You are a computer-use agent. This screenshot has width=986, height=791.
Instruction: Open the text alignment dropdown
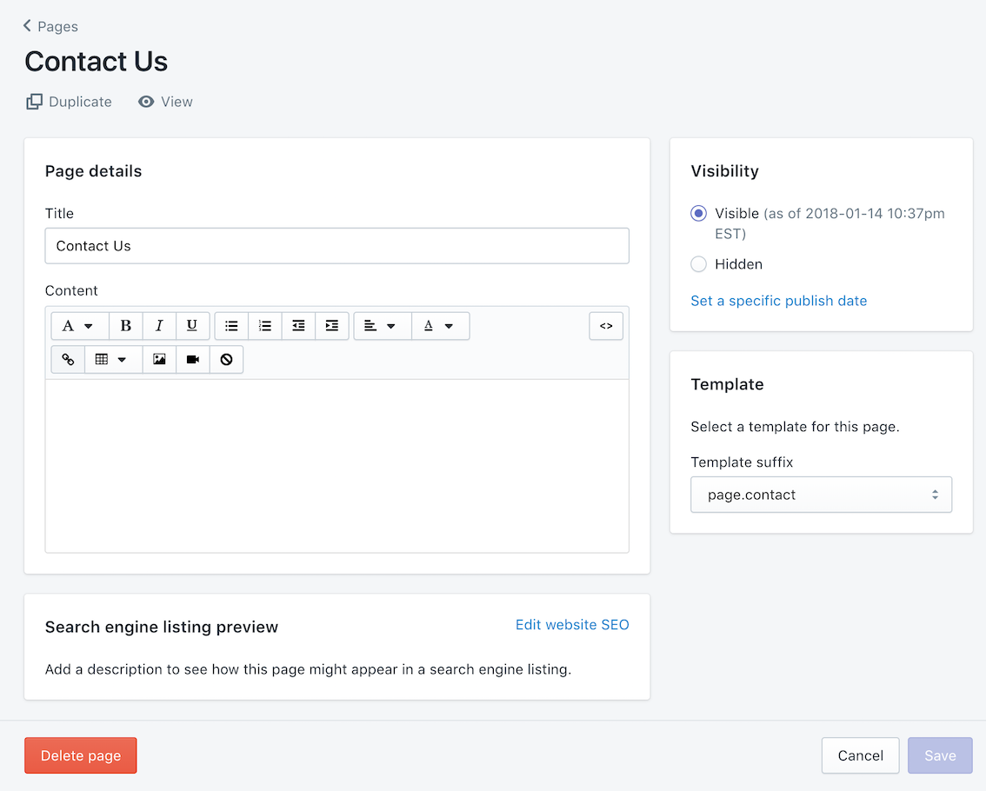click(381, 326)
